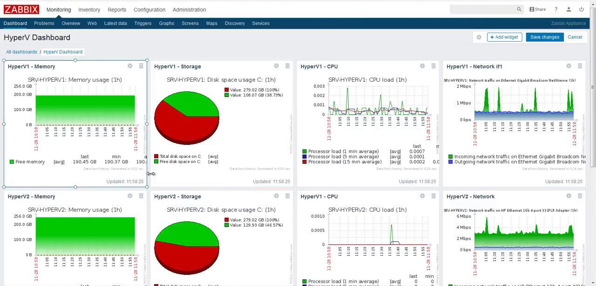Click the HyperV1 - Memory widget title
The image size is (596, 286).
[31, 66]
